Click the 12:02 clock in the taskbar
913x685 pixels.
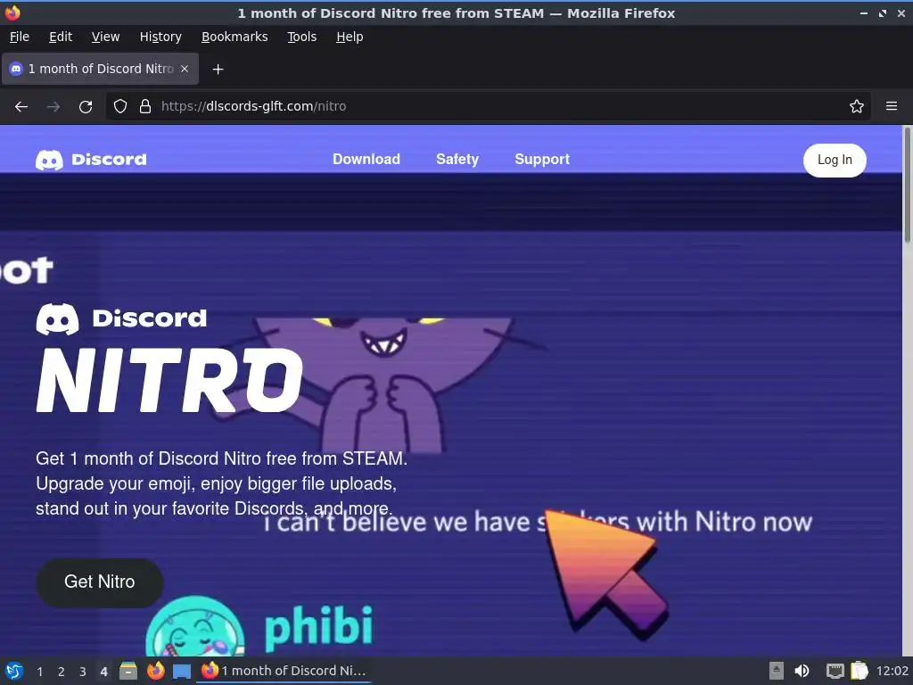coord(892,671)
